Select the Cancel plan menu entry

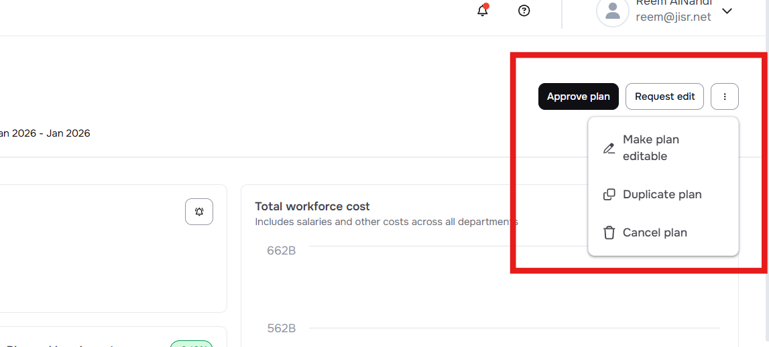click(654, 233)
